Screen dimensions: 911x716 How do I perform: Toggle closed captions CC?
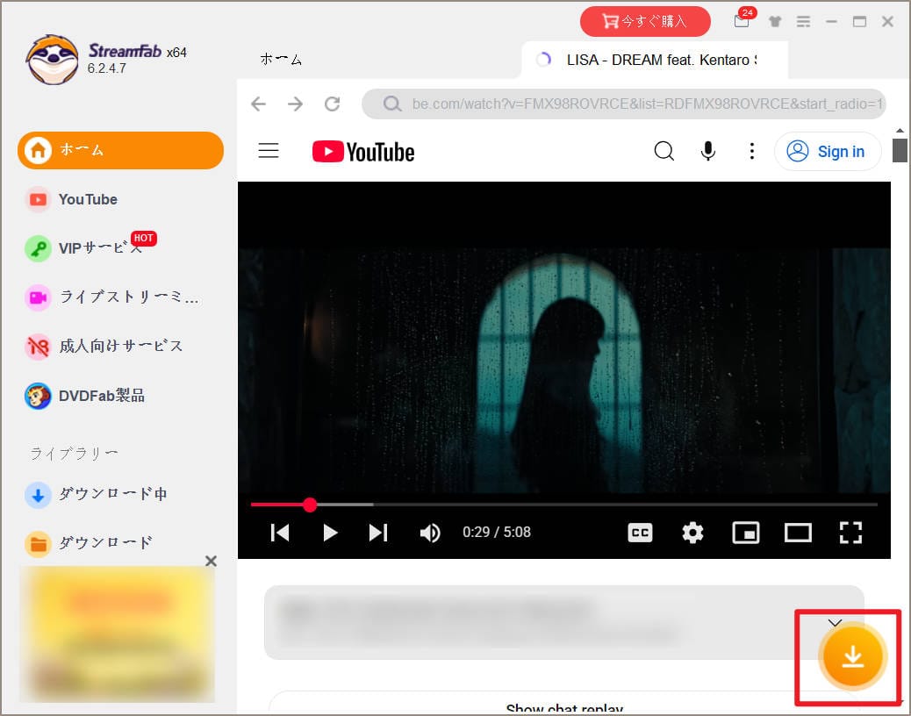point(640,533)
